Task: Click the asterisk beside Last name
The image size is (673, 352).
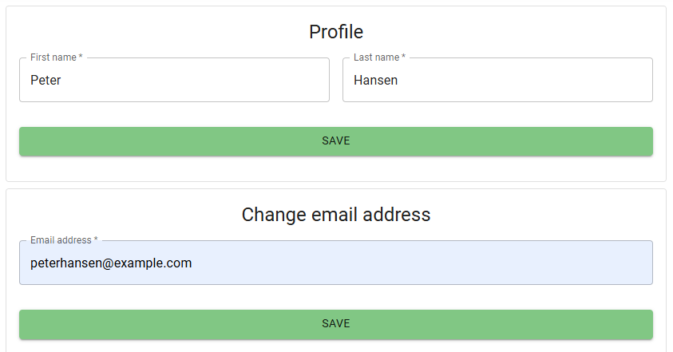Action: 403,57
